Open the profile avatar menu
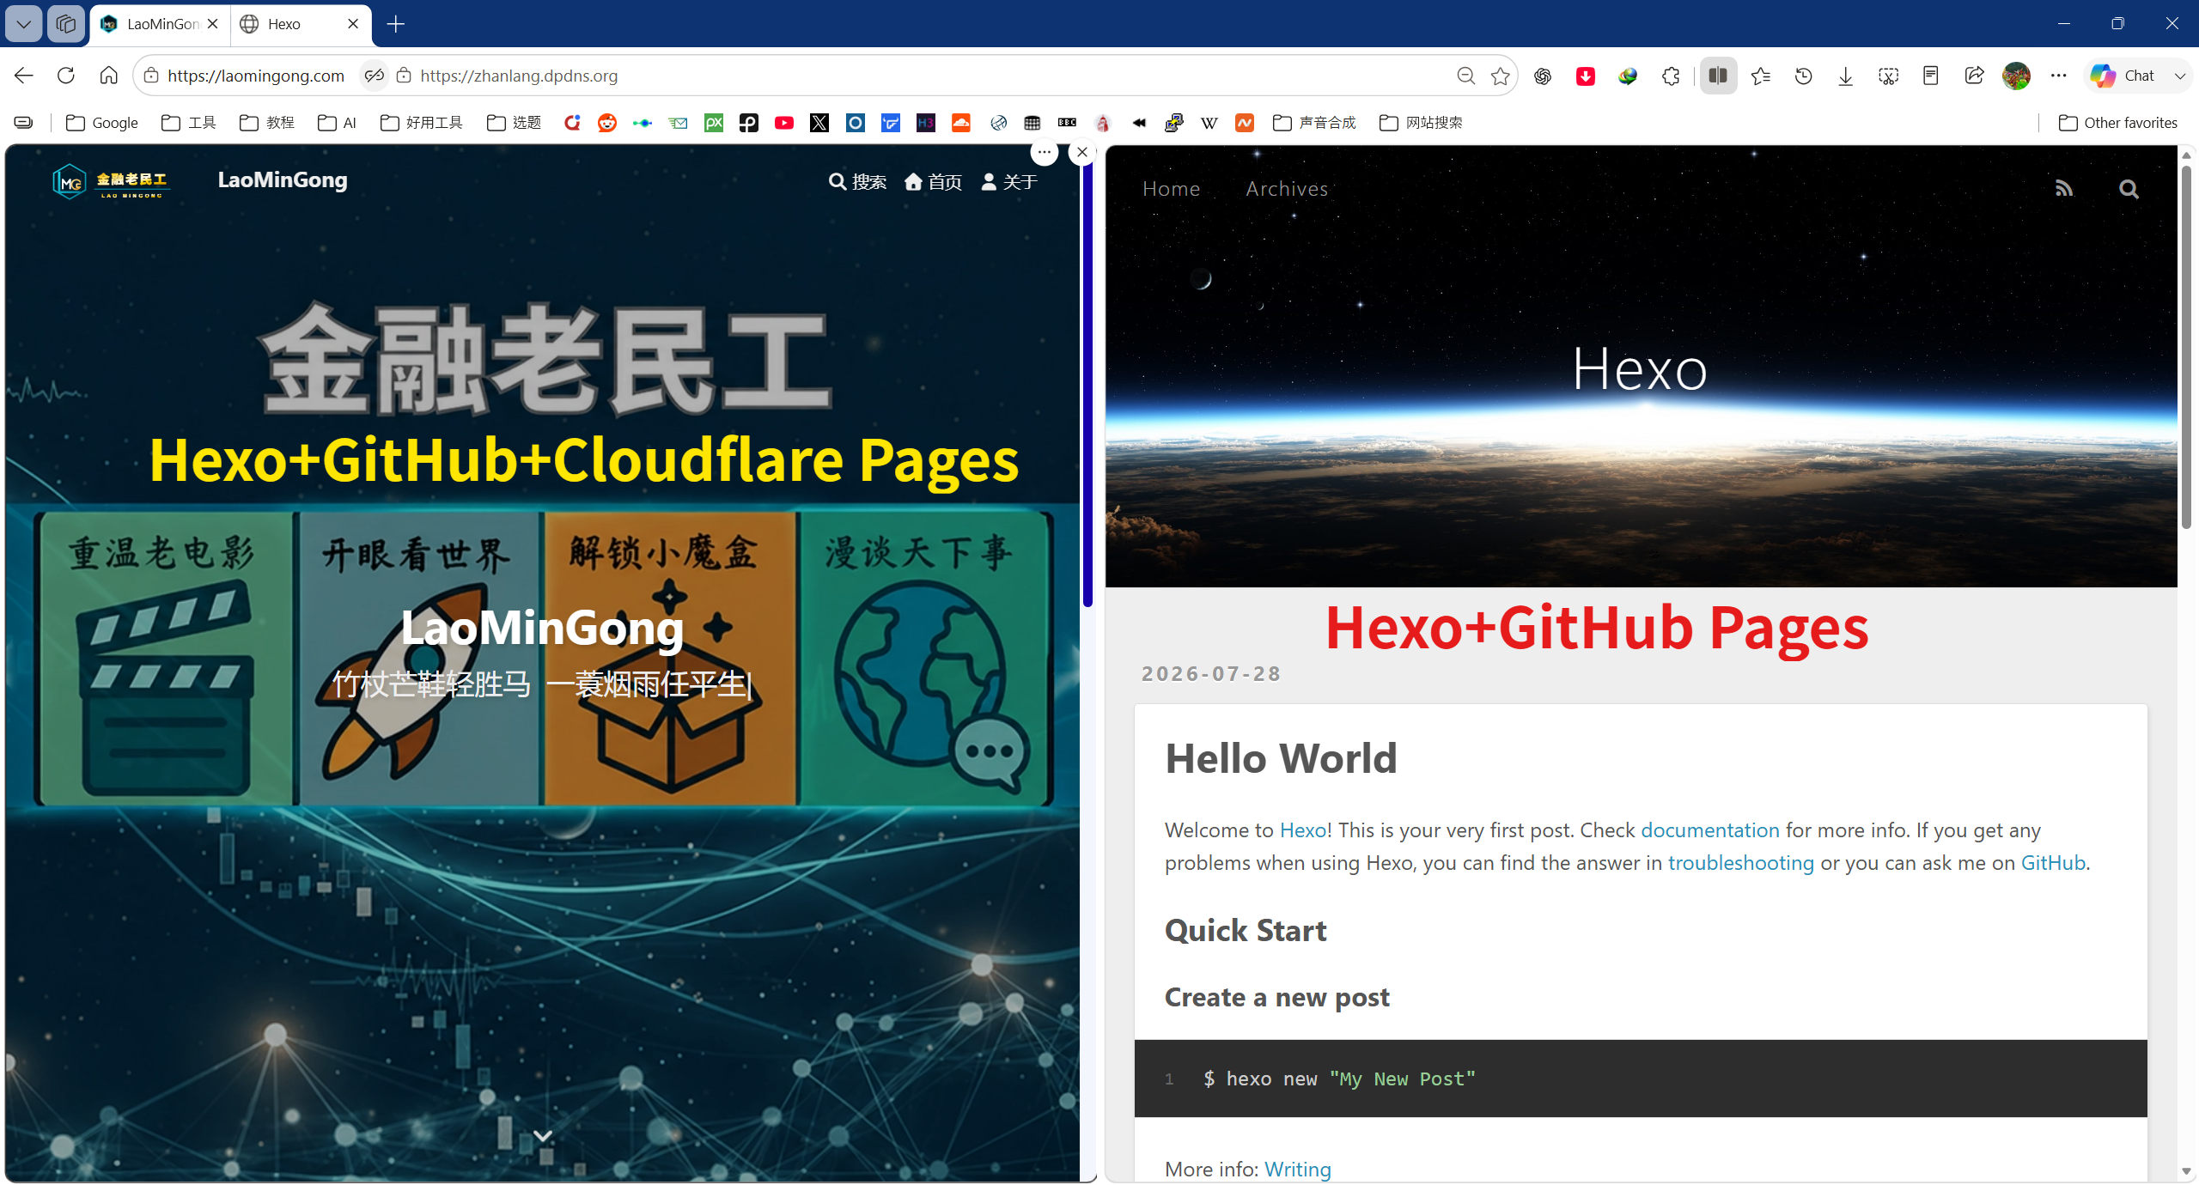Image resolution: width=2199 pixels, height=1185 pixels. pyautogui.click(x=2016, y=76)
